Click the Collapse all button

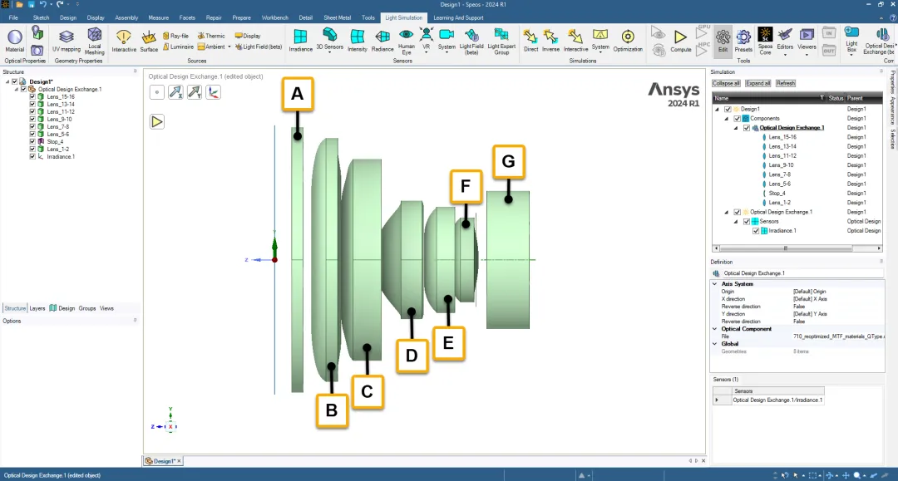[726, 84]
